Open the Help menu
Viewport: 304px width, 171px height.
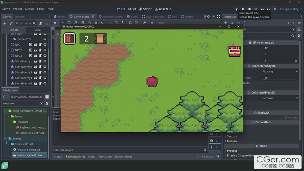click(x=50, y=9)
